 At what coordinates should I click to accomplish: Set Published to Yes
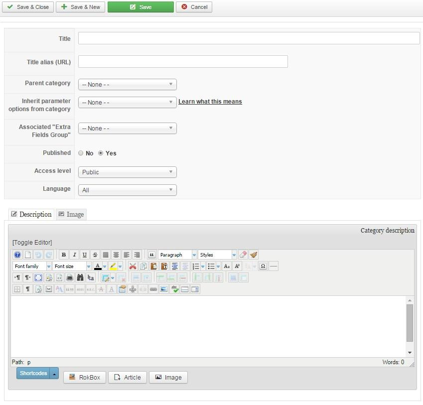[x=101, y=153]
